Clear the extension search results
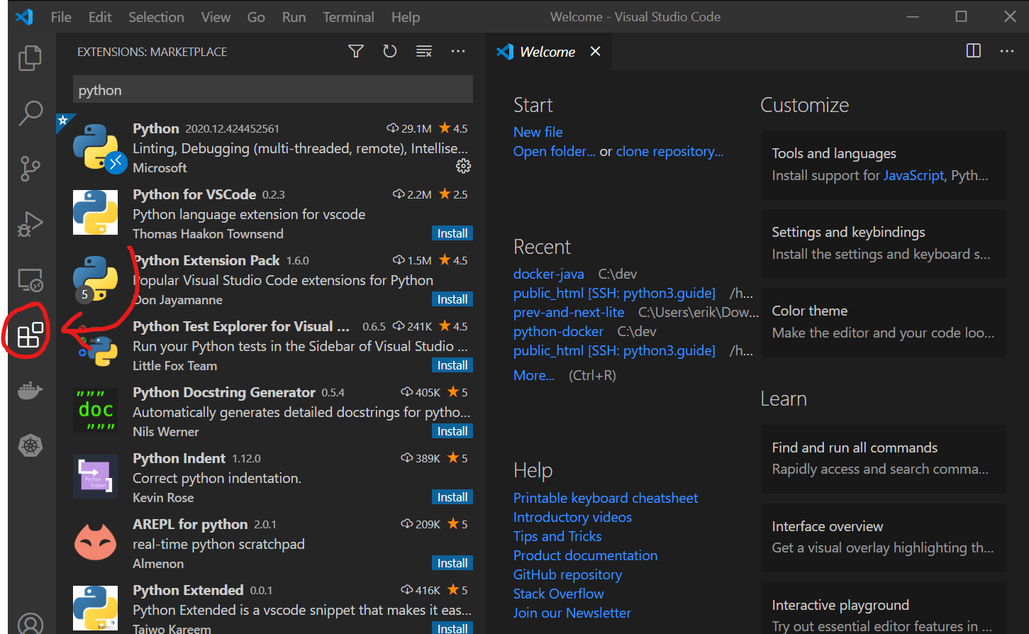1029x634 pixels. 424,50
